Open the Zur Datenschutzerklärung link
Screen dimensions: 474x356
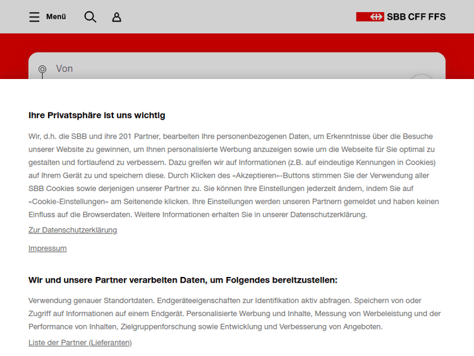pyautogui.click(x=73, y=230)
